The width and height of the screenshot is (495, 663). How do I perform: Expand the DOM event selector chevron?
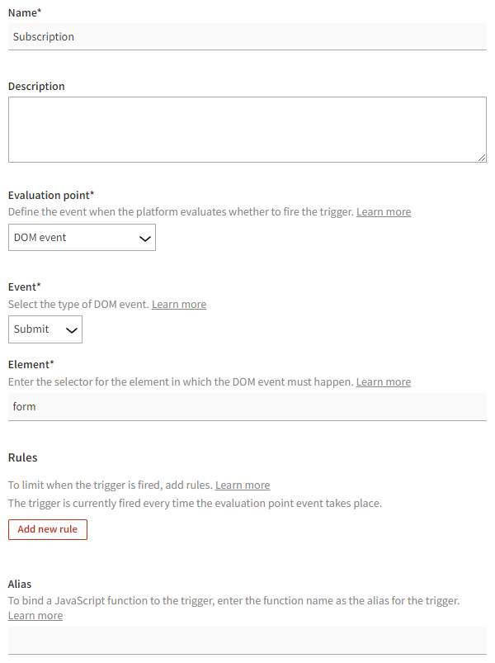[x=145, y=237]
